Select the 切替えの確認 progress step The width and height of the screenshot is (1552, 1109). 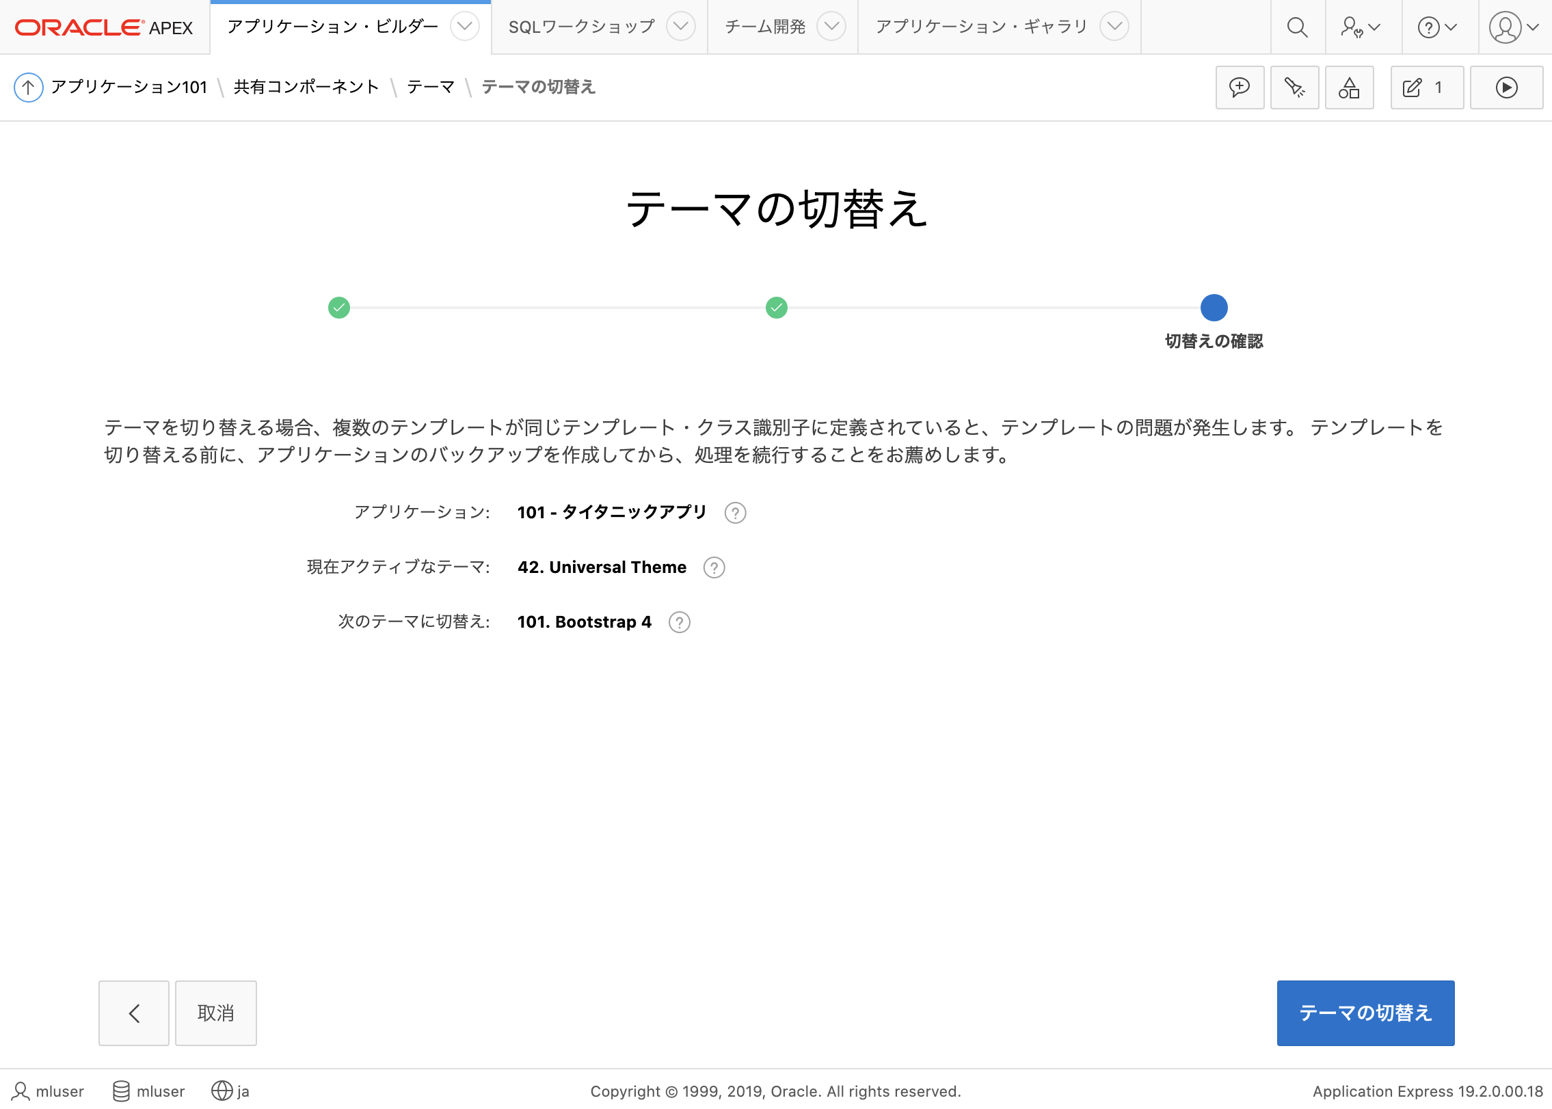[x=1214, y=308]
